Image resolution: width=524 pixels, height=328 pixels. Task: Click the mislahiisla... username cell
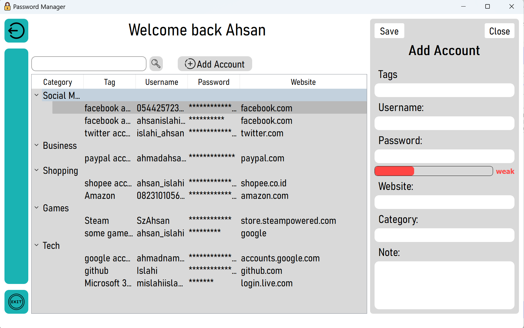click(160, 283)
